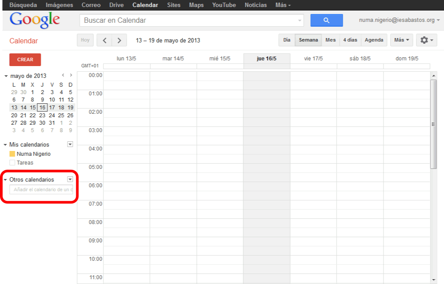Screen dimensions: 444x284
Task: Toggle the Tareas calendar checkbox
Action: point(12,162)
